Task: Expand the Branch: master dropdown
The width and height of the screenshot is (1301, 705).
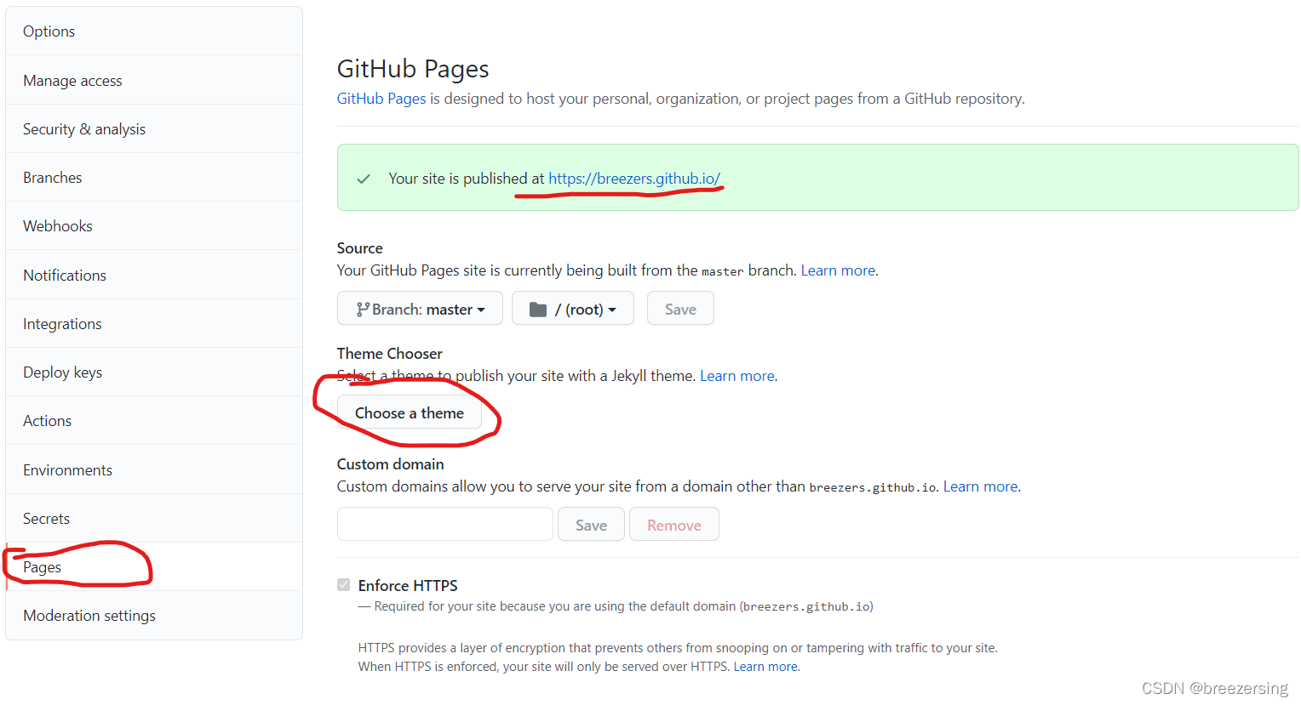Action: [x=420, y=309]
